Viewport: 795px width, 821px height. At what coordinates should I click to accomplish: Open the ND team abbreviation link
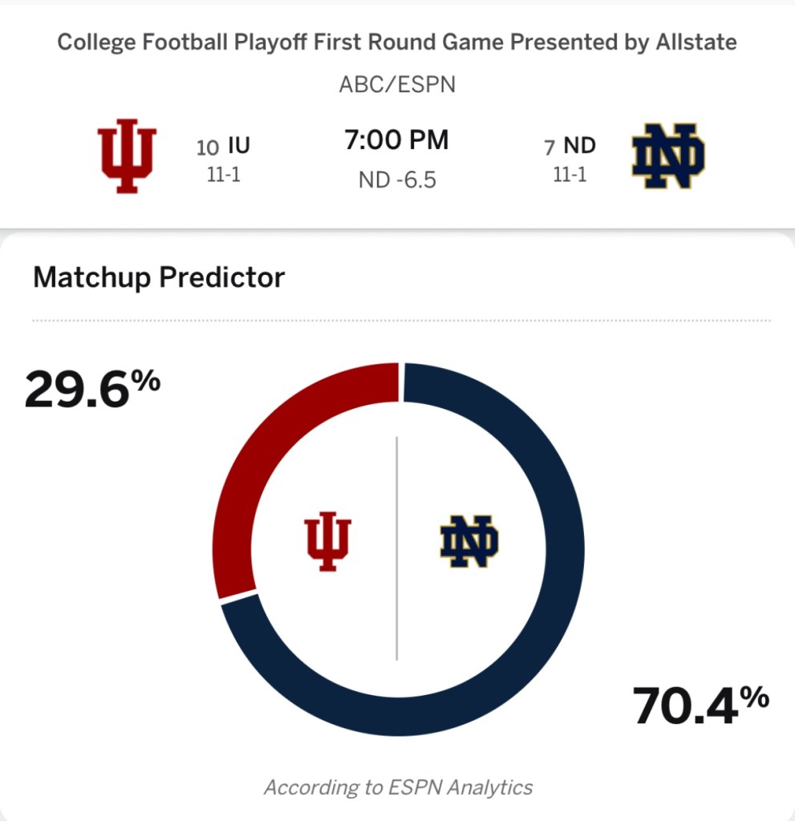pyautogui.click(x=579, y=145)
